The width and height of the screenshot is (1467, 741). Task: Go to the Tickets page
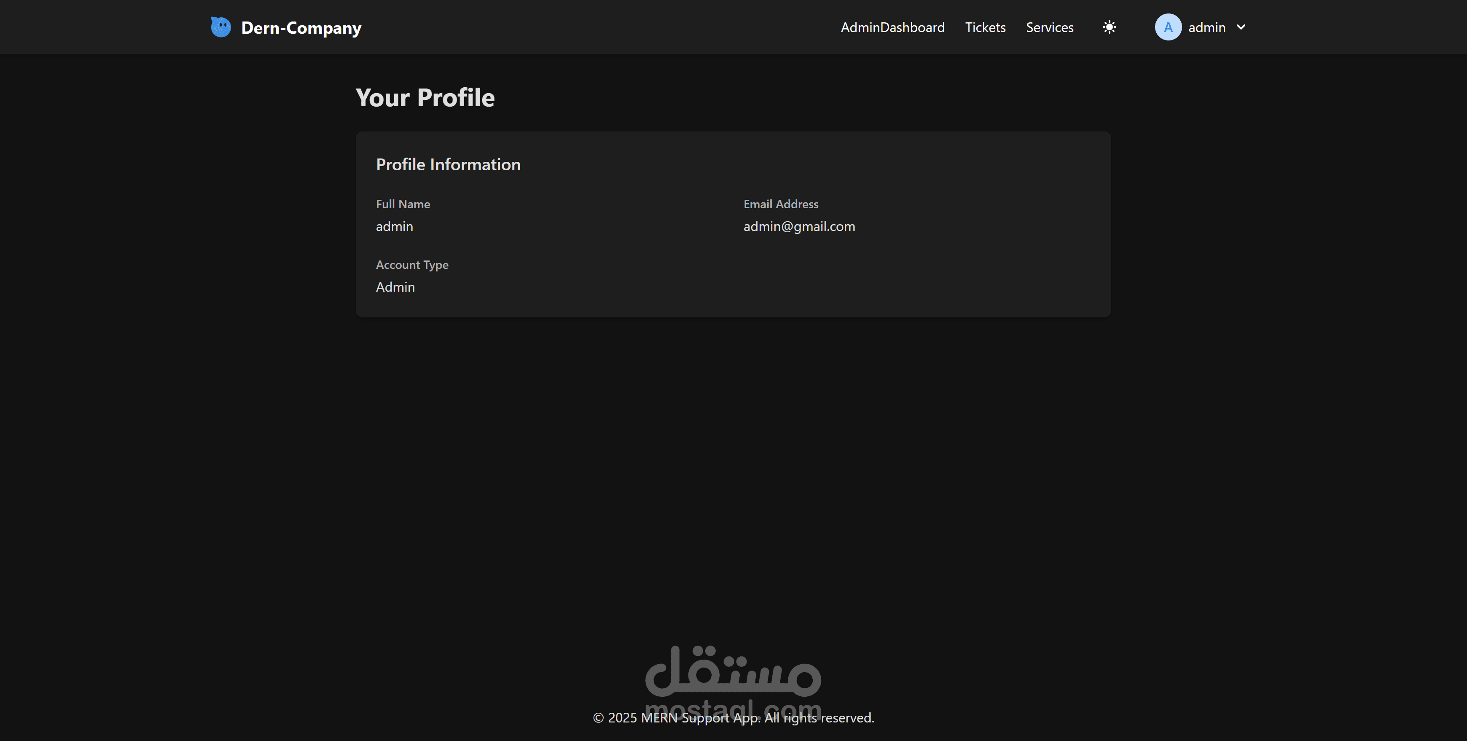pyautogui.click(x=985, y=27)
